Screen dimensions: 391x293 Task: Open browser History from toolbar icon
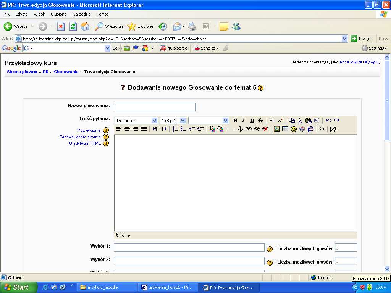tap(163, 26)
